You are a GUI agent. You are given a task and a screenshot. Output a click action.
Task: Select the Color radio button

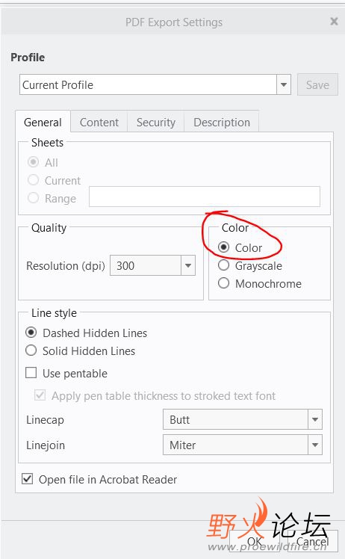pos(223,247)
